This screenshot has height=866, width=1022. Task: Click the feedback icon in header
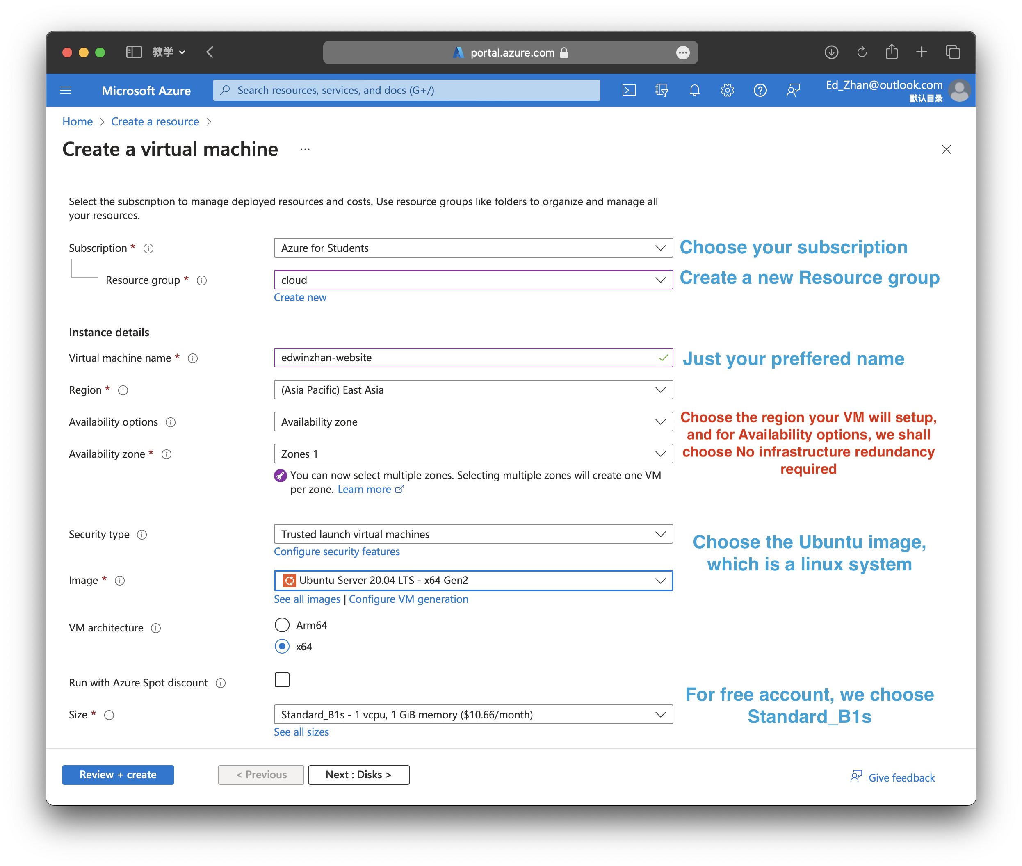tap(793, 90)
